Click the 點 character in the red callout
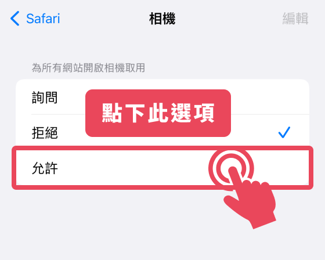This screenshot has height=260, width=325. pos(112,113)
